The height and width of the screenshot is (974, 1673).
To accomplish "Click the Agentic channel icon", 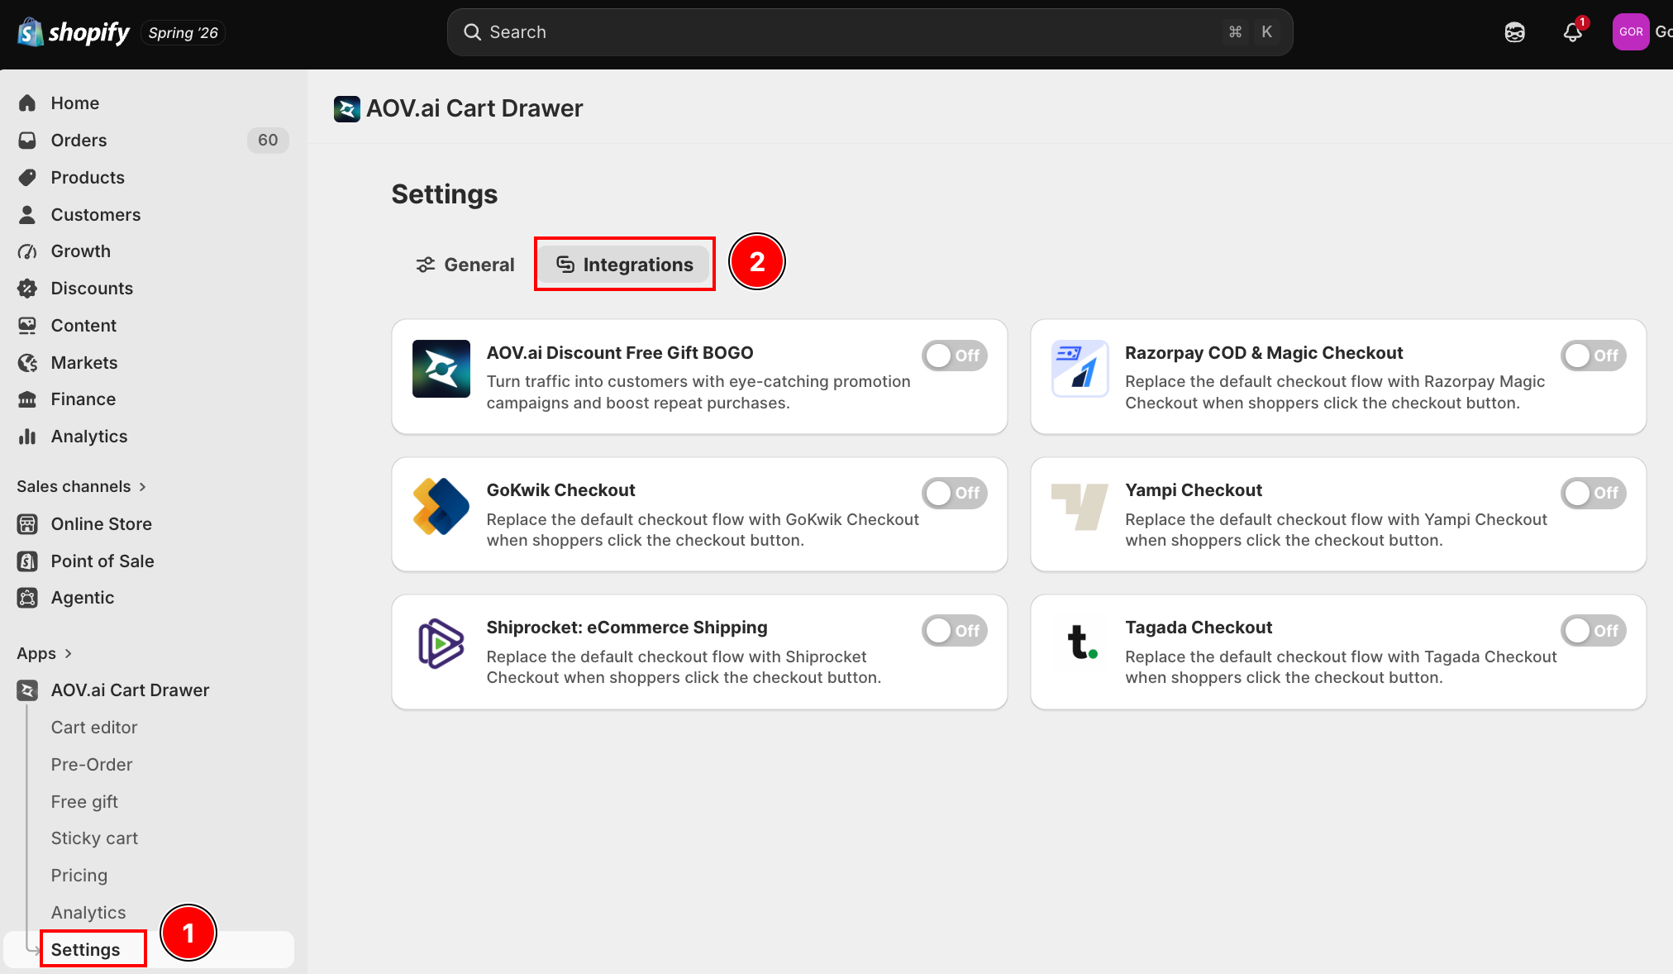I will (27, 598).
